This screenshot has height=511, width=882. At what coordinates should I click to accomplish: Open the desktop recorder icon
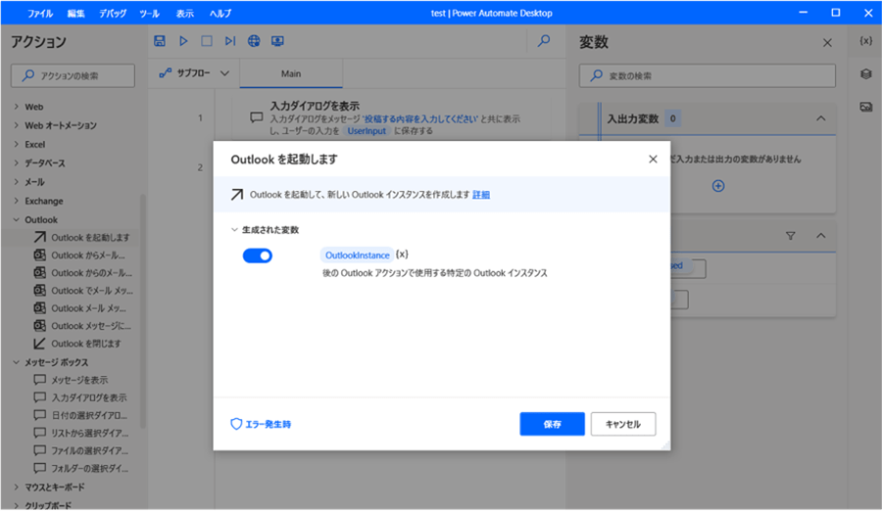pos(277,41)
